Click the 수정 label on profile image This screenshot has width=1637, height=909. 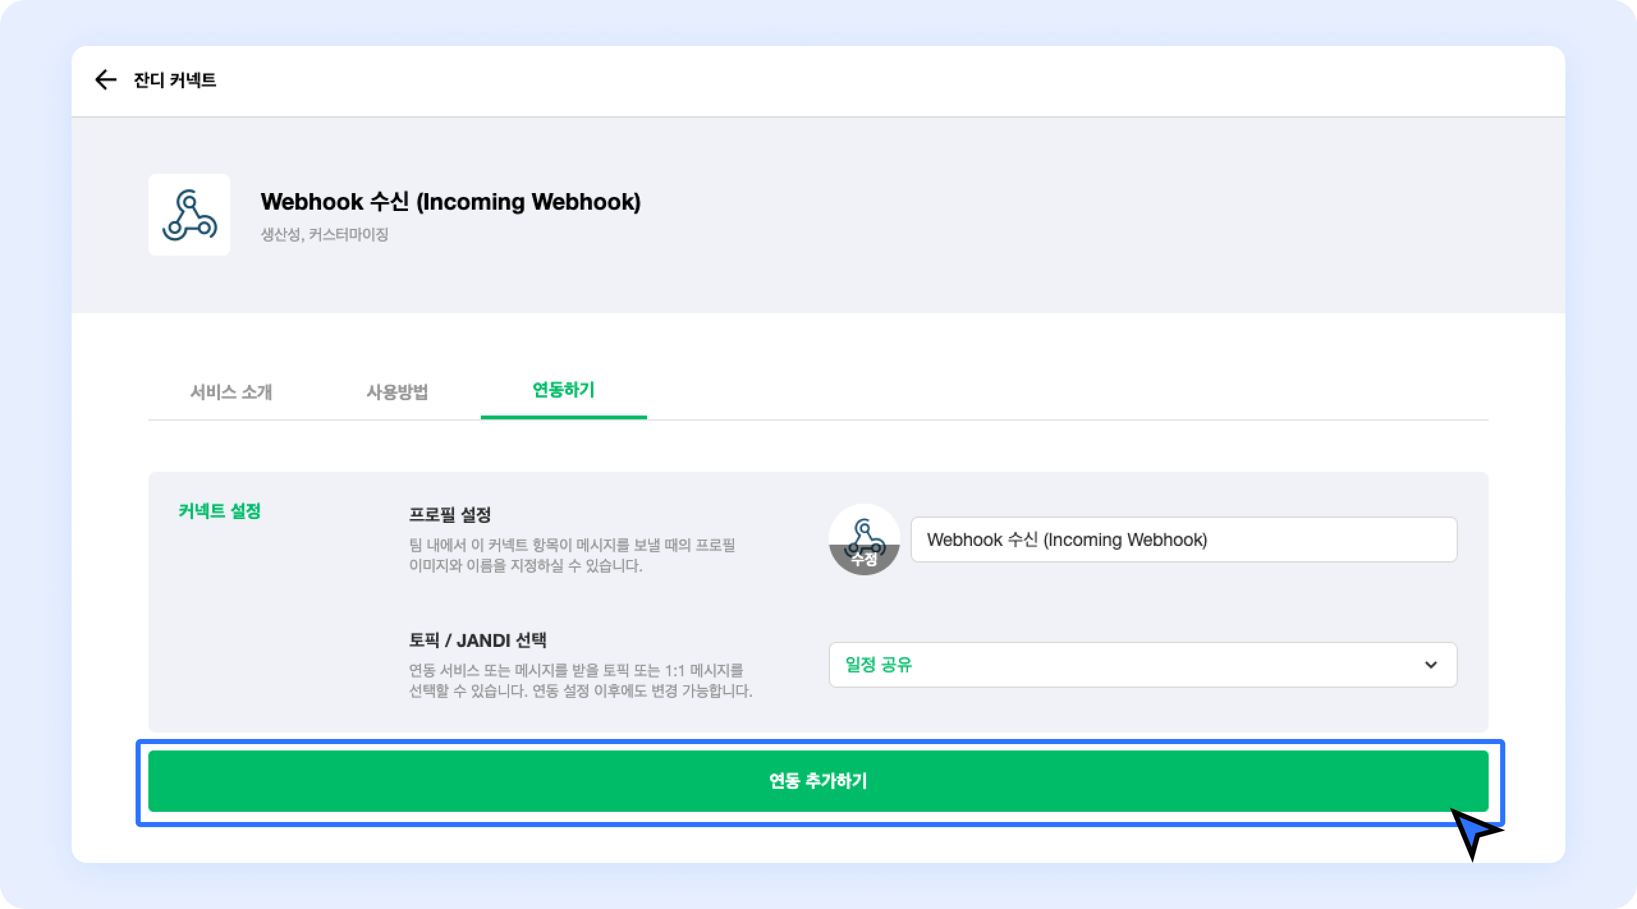coord(864,560)
